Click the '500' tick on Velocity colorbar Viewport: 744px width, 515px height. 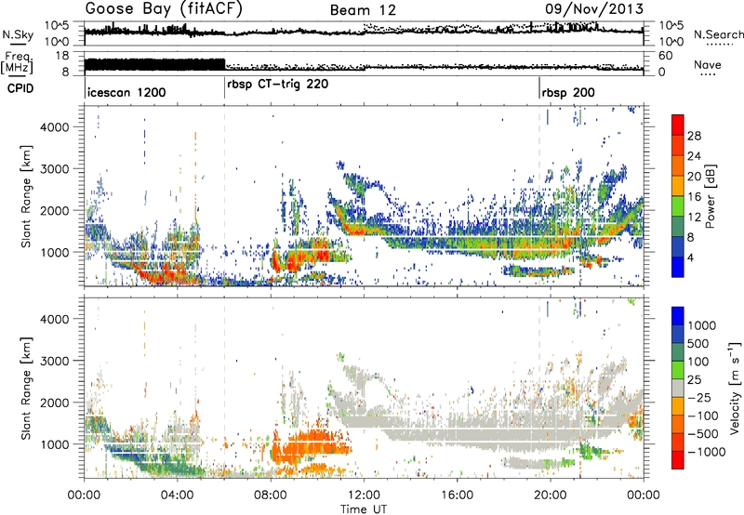click(698, 344)
